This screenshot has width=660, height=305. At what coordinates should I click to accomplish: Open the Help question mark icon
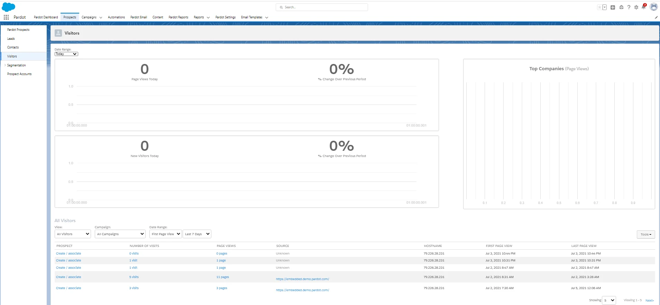[x=629, y=7]
